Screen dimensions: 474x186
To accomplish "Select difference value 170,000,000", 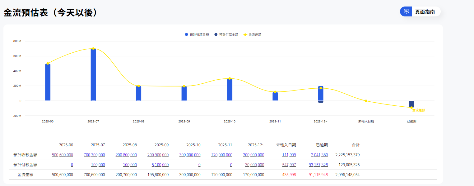I will [253, 175].
